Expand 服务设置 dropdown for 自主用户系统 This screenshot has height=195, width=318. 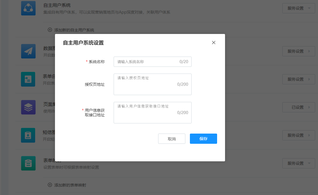tap(298, 8)
